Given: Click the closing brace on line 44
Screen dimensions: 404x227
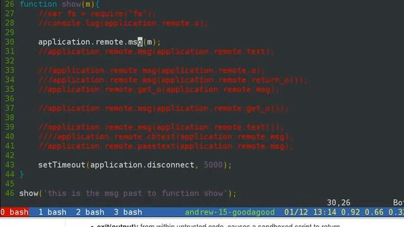Looking at the screenshot, I should pyautogui.click(x=21, y=175).
